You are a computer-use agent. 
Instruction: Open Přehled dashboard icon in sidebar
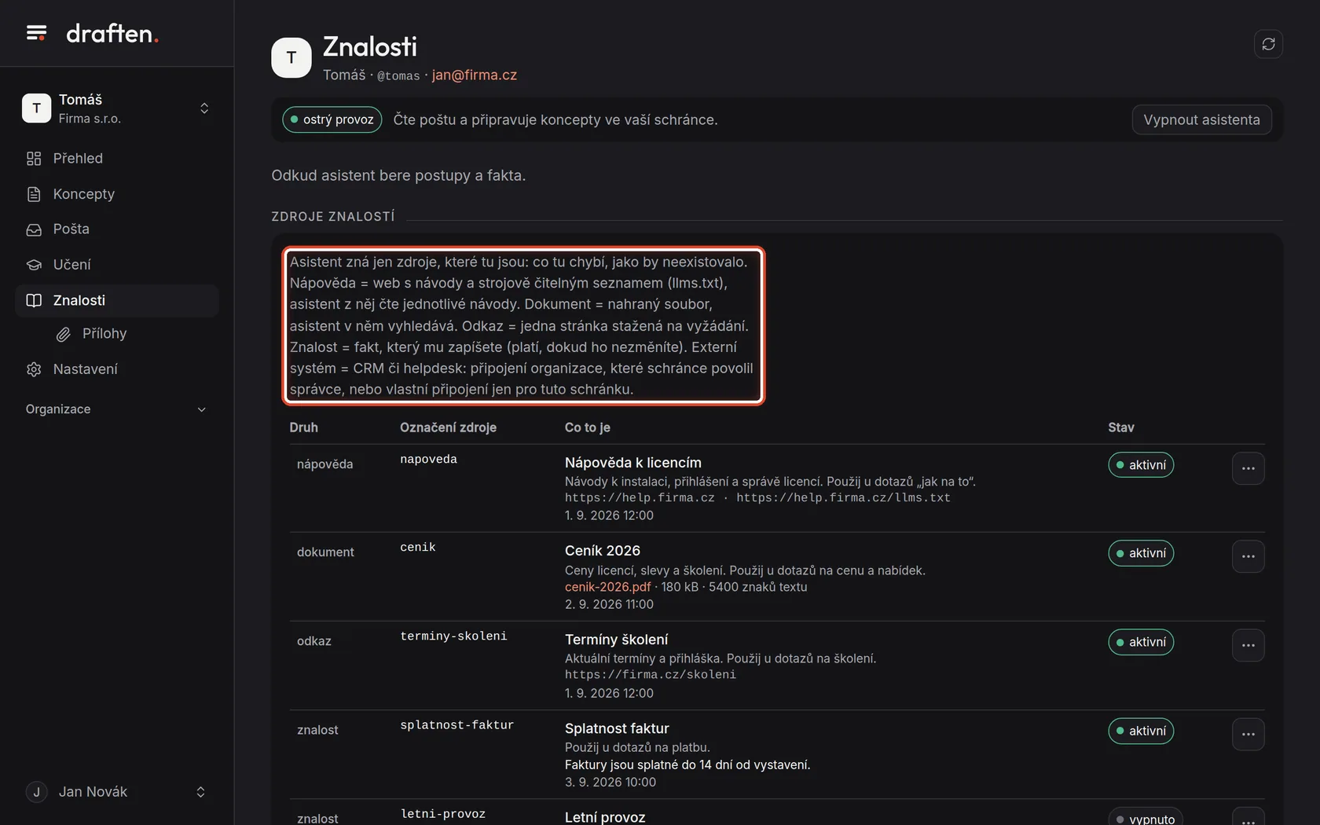[x=34, y=159]
